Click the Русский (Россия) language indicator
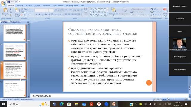This screenshot has width=191, height=107. coord(27,100)
